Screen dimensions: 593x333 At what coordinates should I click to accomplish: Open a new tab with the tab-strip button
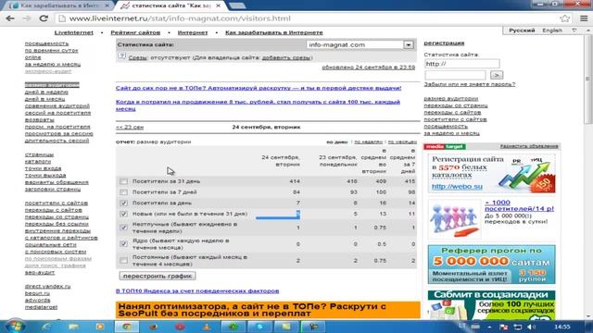click(237, 6)
